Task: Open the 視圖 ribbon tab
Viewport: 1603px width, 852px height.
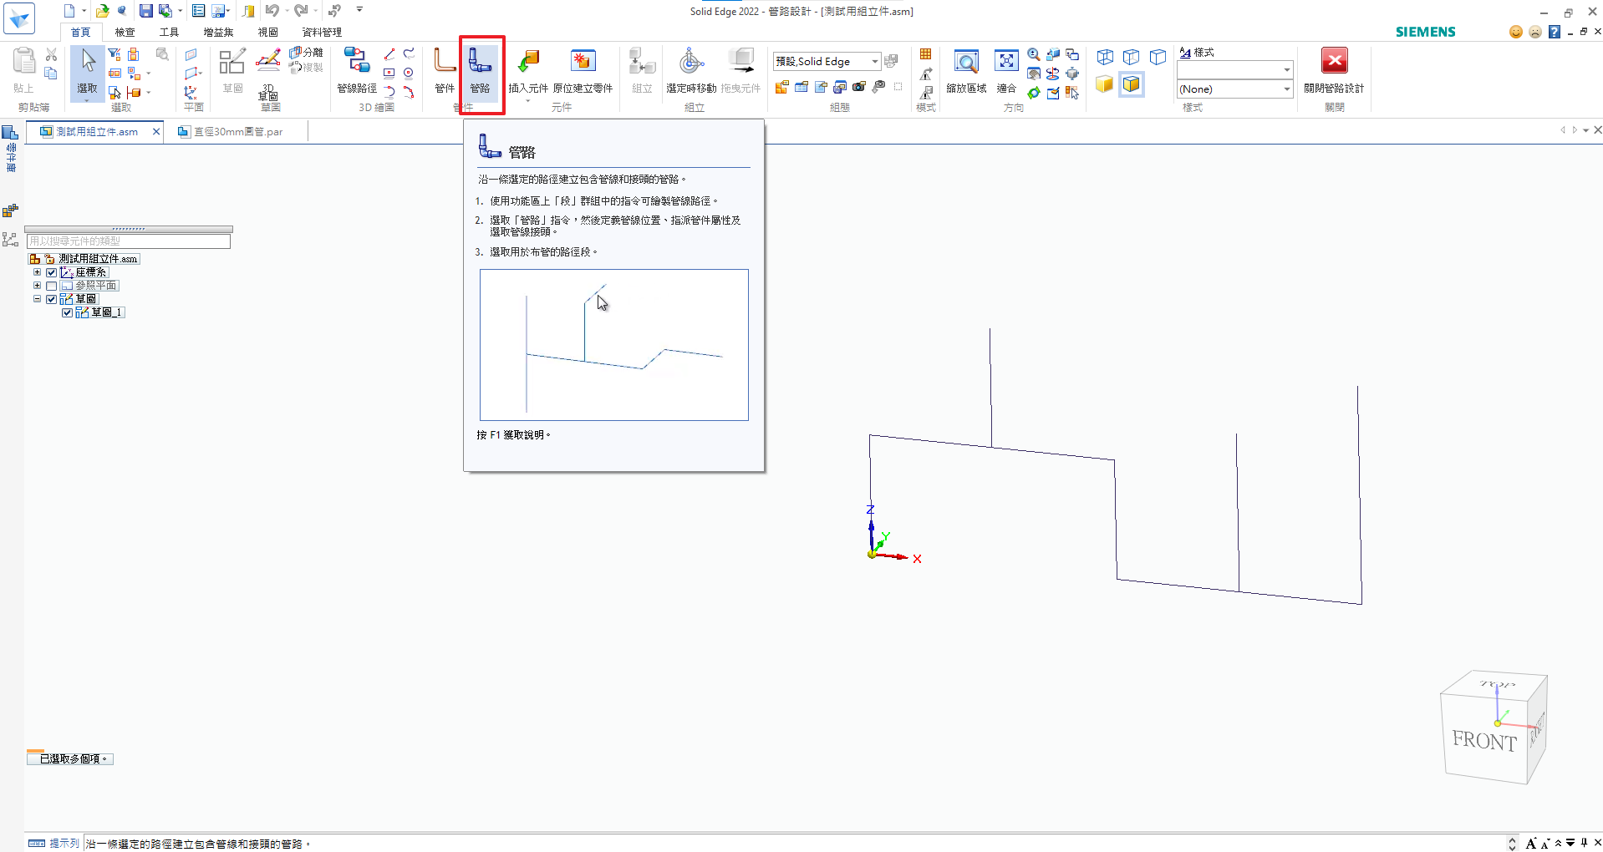Action: click(267, 32)
